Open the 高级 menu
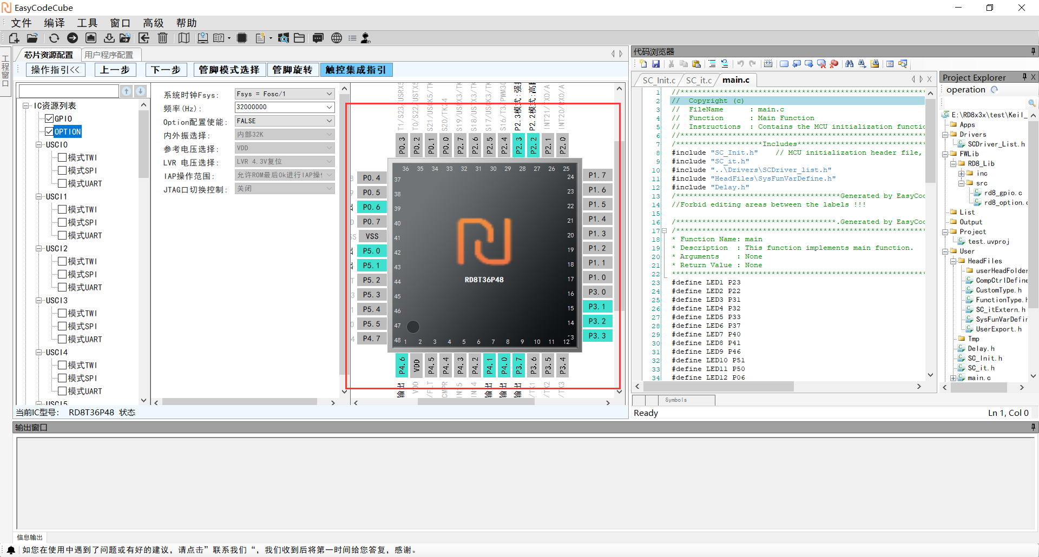 pos(153,23)
